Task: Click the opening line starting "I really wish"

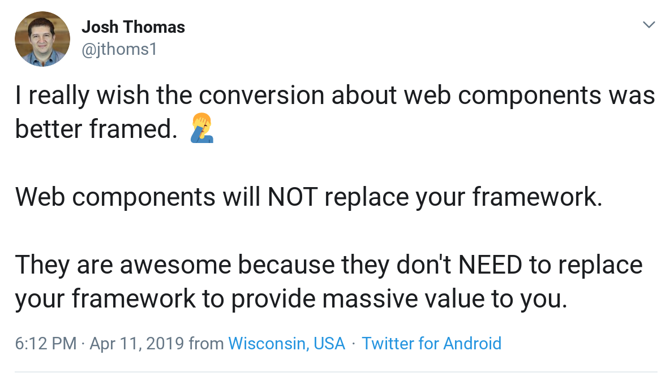Action: (335, 95)
